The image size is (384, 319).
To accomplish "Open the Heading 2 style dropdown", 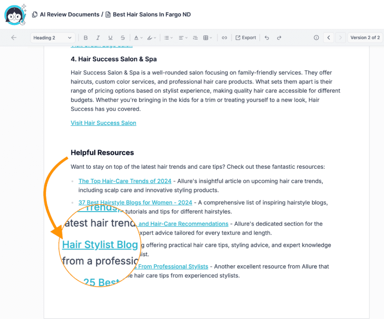I will click(x=53, y=37).
